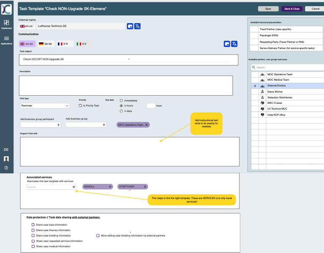
Task: Check Is Priority Task checkbox
Action: [x=80, y=105]
